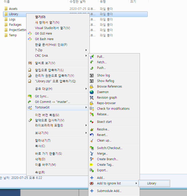Click the Daemon globe icon

(x=92, y=92)
